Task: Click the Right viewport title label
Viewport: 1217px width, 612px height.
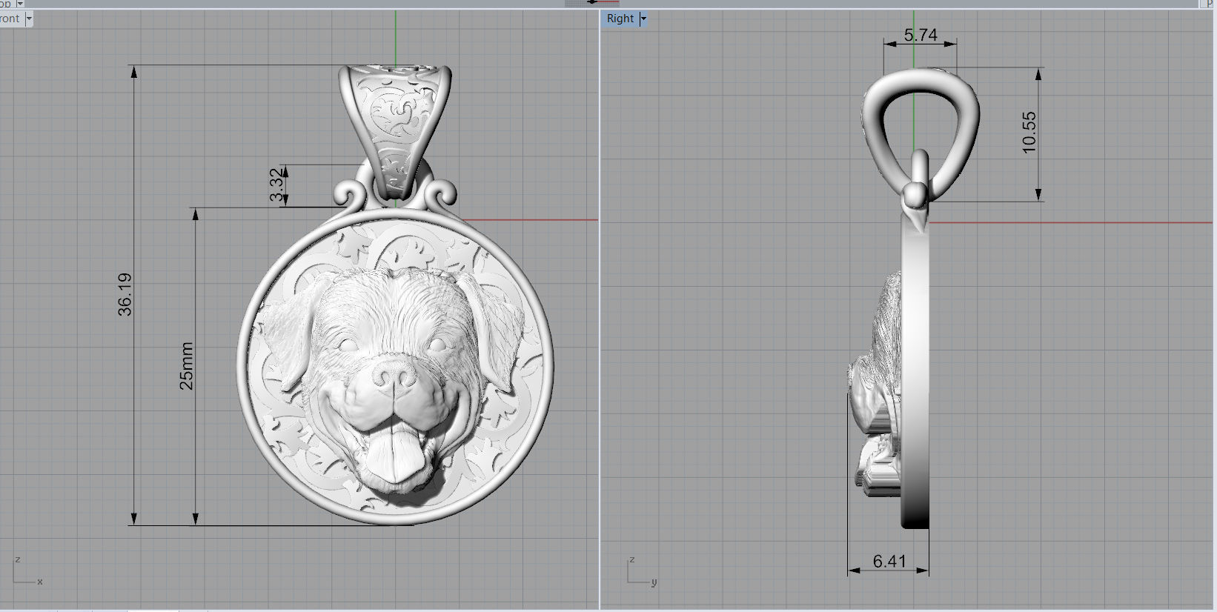Action: pos(620,19)
